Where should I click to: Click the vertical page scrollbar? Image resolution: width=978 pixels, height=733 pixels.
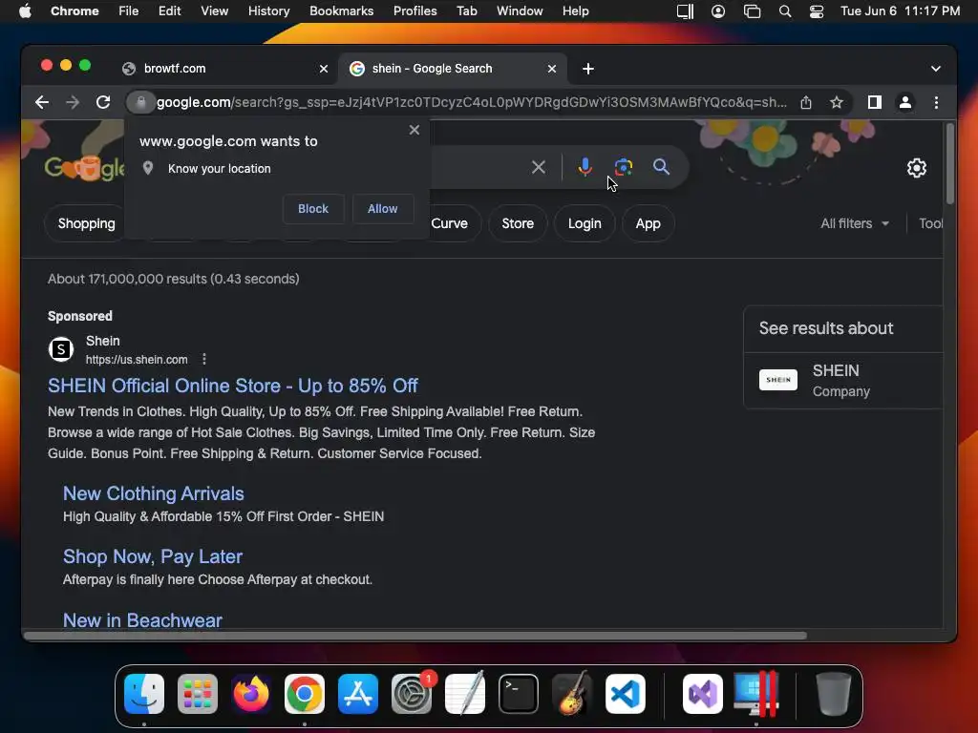point(950,164)
